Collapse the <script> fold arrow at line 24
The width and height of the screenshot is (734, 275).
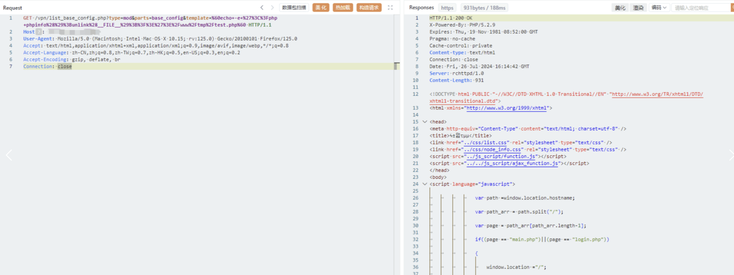425,184
